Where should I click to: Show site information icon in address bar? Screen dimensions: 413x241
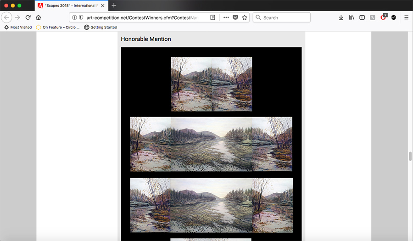tap(74, 17)
